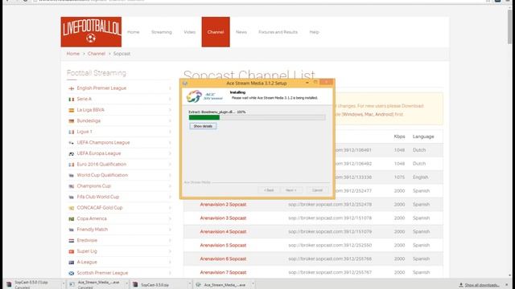The image size is (515, 289).
Task: Open Arenavision 3 Sopcast channel
Action: (x=223, y=218)
